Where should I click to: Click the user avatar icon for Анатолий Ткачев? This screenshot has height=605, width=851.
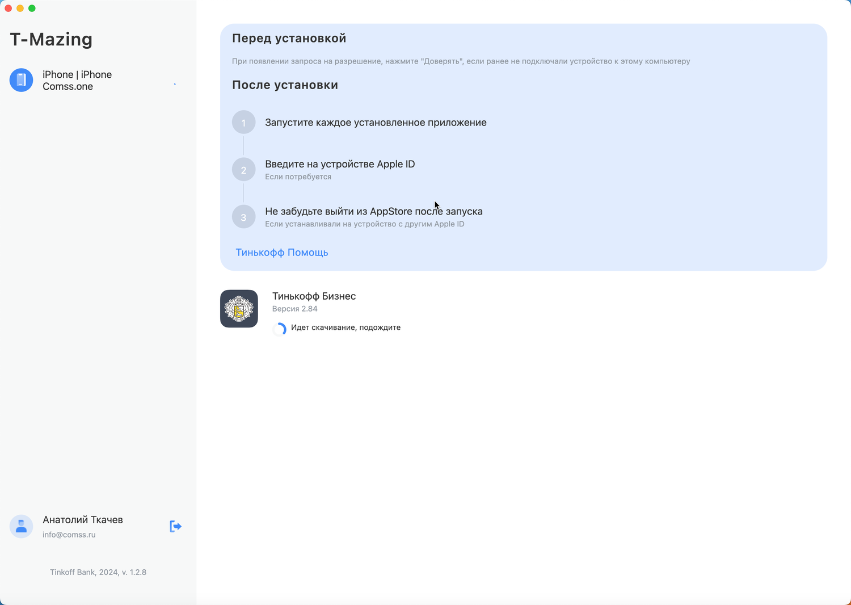click(x=21, y=526)
